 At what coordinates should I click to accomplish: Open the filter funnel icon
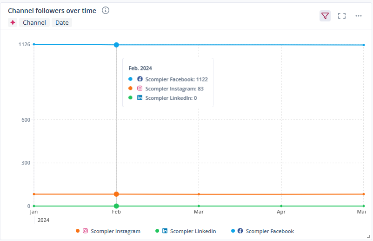(x=325, y=16)
